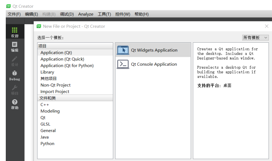Click the 项目 section header
This screenshot has height=161, width=272.
pos(75,46)
